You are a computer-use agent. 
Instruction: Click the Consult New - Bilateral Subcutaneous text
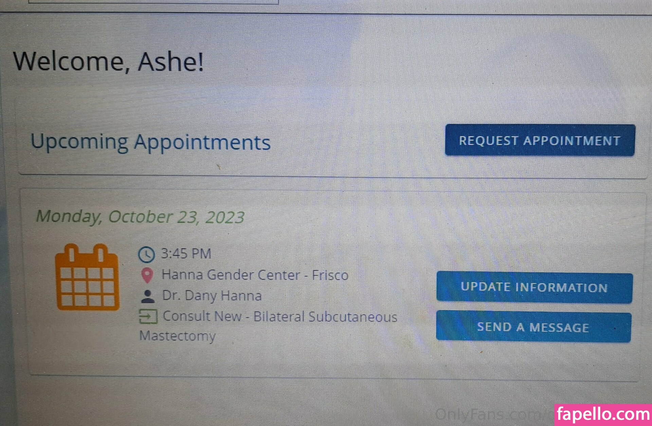pyautogui.click(x=280, y=317)
